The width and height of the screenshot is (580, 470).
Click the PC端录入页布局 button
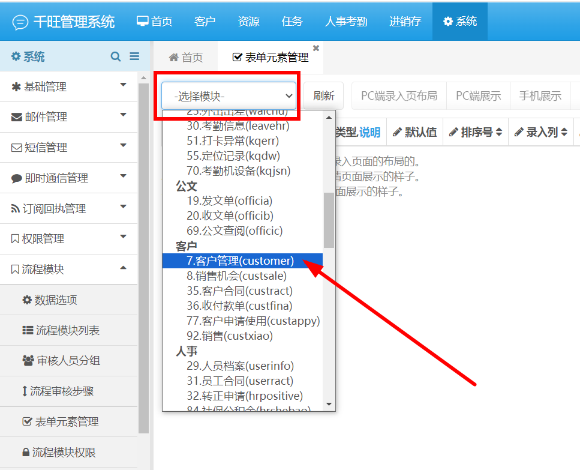point(399,96)
